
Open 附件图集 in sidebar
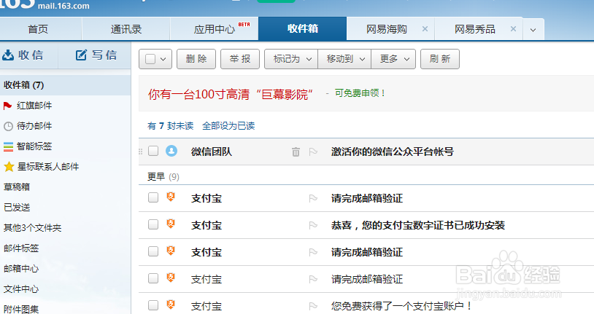[x=21, y=309]
